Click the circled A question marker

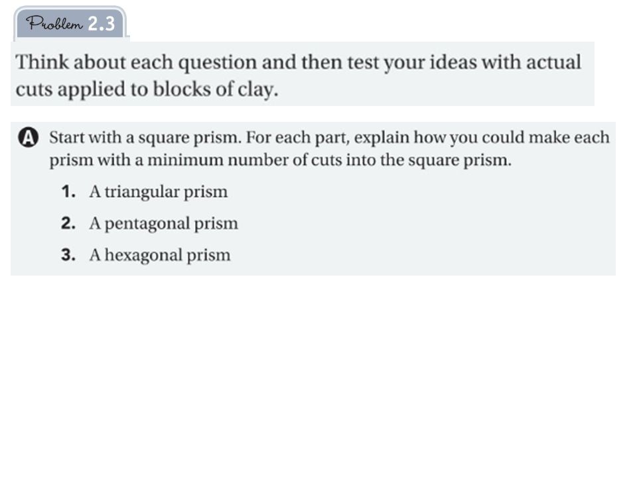[x=29, y=137]
